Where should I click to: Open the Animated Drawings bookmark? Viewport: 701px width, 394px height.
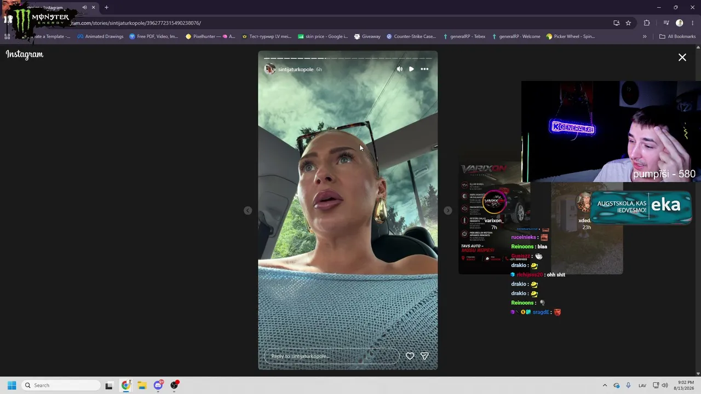click(100, 37)
